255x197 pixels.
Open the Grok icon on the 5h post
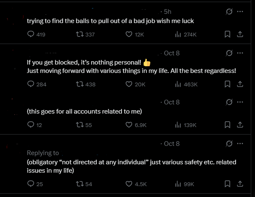click(229, 12)
